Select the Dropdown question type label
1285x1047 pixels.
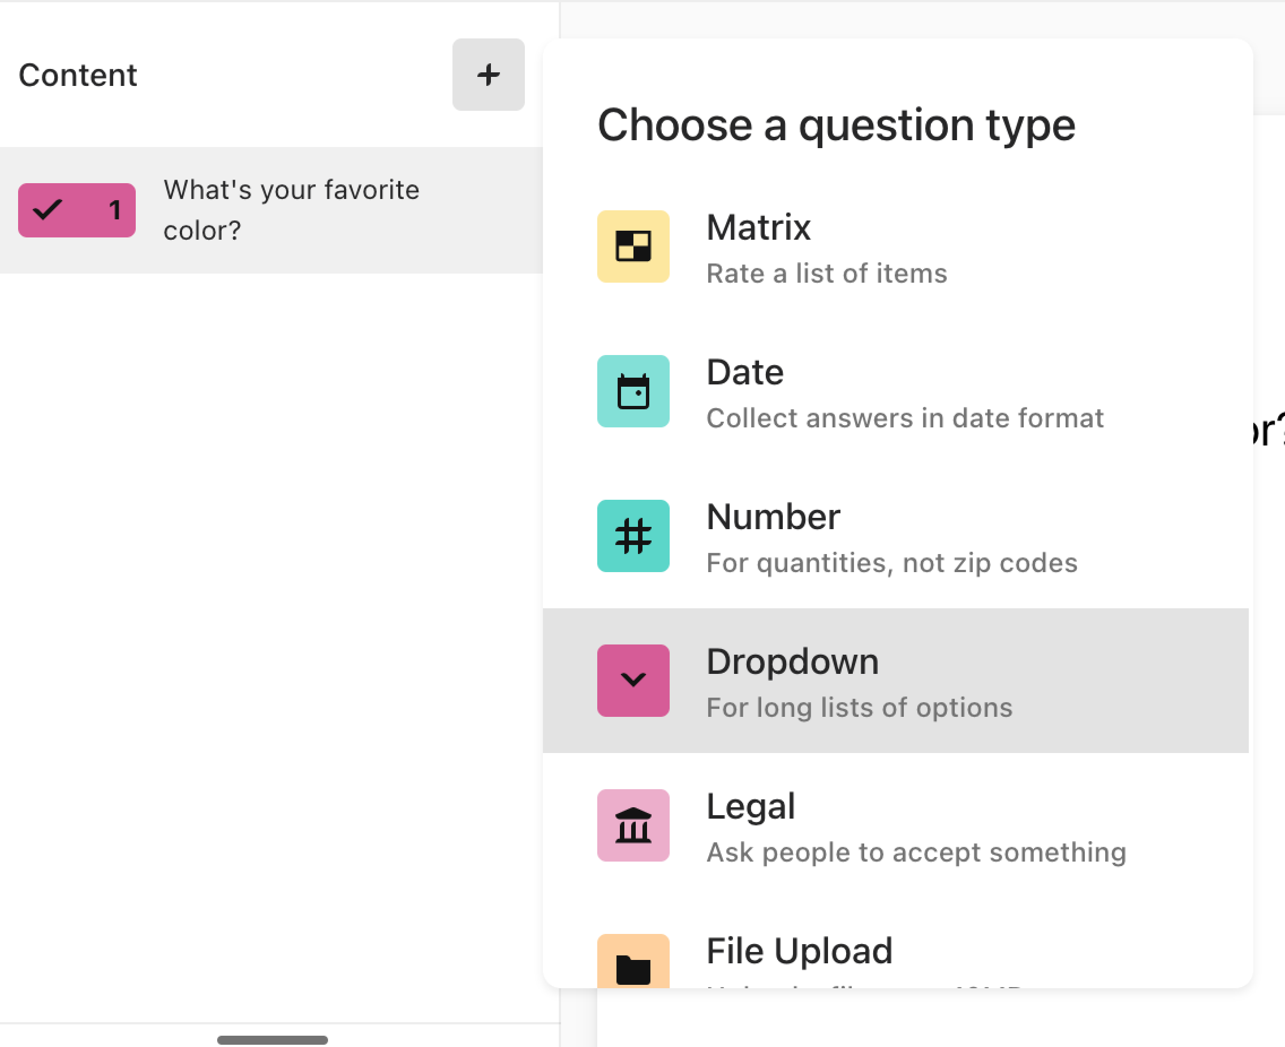tap(793, 661)
